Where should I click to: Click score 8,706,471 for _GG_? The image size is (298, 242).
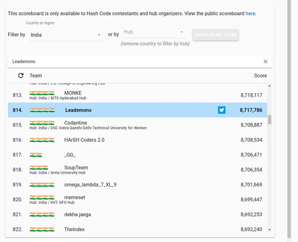click(251, 155)
